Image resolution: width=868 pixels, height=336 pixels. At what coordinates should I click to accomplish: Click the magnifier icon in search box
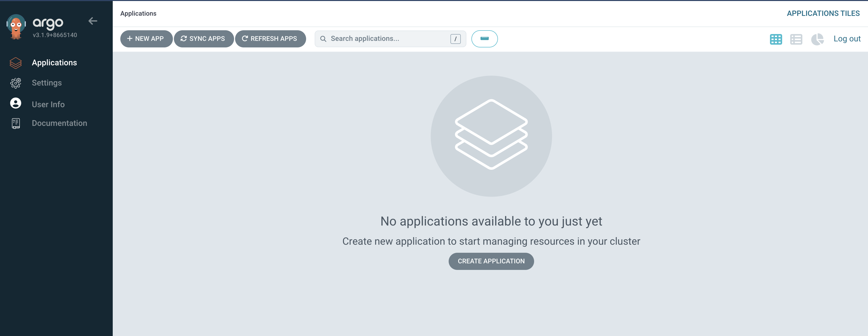323,39
